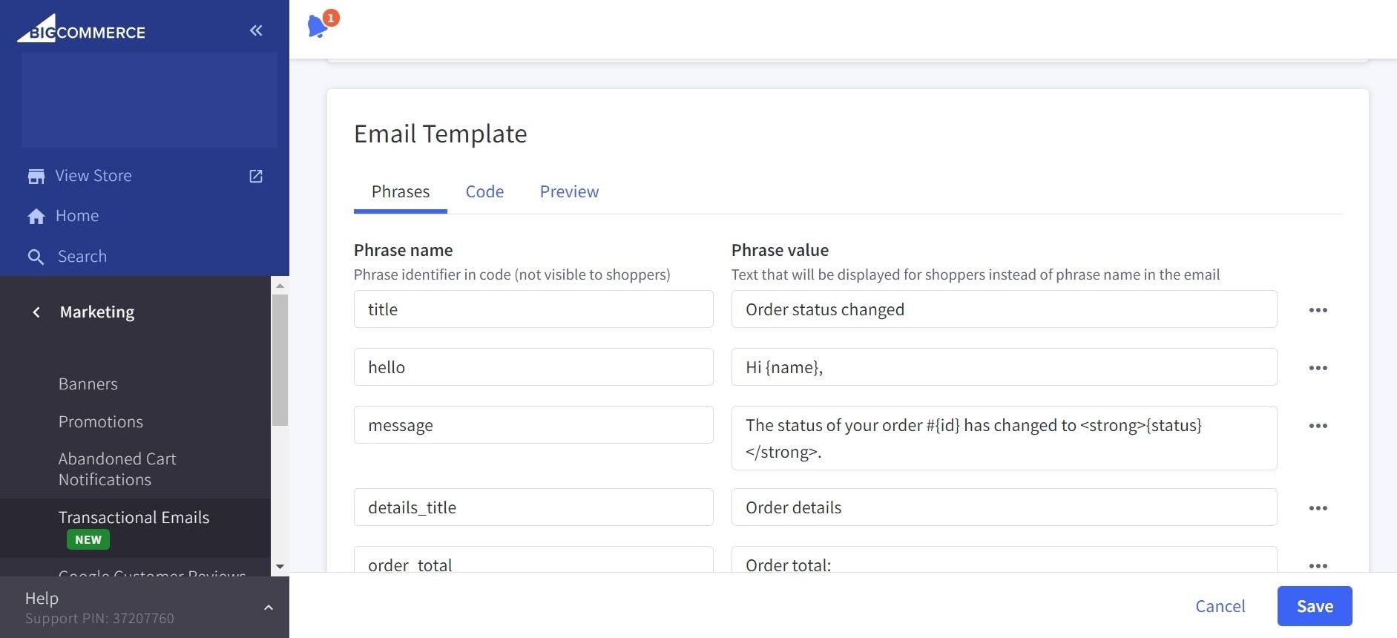Screen dimensions: 1397x638
Task: Open options menu for hello phrase
Action: pos(1318,368)
